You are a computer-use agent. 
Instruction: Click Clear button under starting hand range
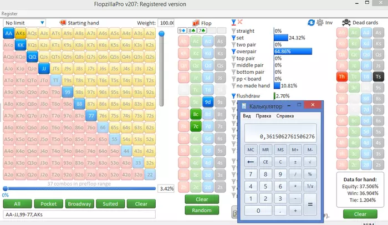(141, 204)
